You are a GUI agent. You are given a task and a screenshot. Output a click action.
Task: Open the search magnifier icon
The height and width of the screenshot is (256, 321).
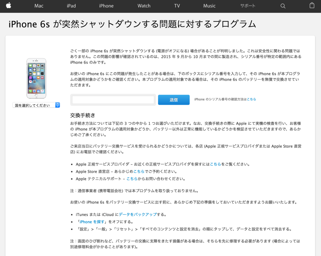point(283,6)
